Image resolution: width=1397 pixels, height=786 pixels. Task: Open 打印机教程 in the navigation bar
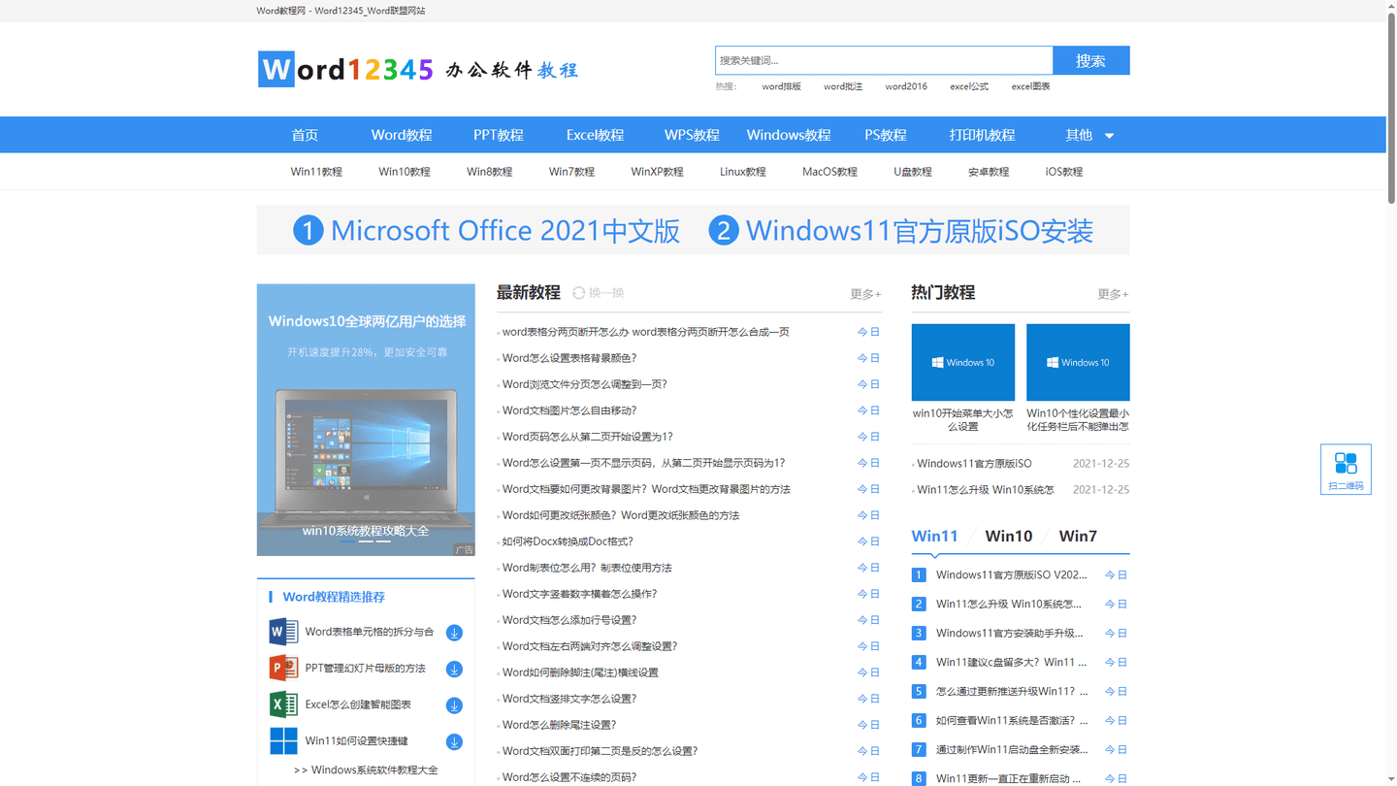click(x=982, y=135)
